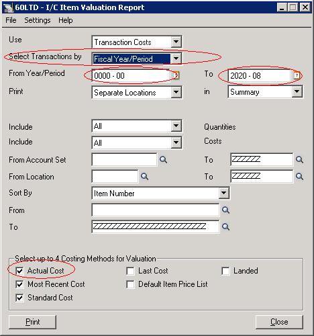This screenshot has height=336, width=314.
Task: Open period picker for From Year/Period
Action: [x=176, y=75]
